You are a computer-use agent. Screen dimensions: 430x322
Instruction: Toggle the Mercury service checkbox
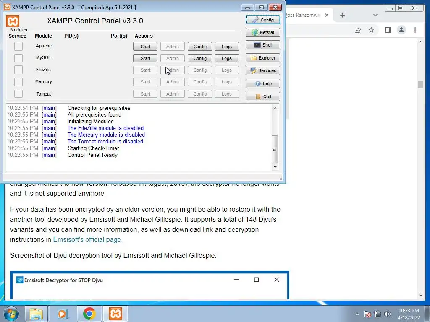(x=18, y=82)
